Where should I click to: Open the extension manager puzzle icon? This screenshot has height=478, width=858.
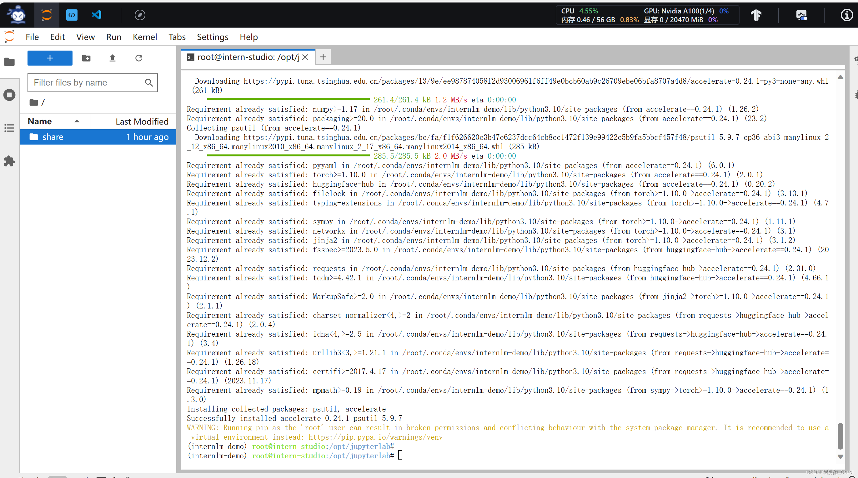9,161
